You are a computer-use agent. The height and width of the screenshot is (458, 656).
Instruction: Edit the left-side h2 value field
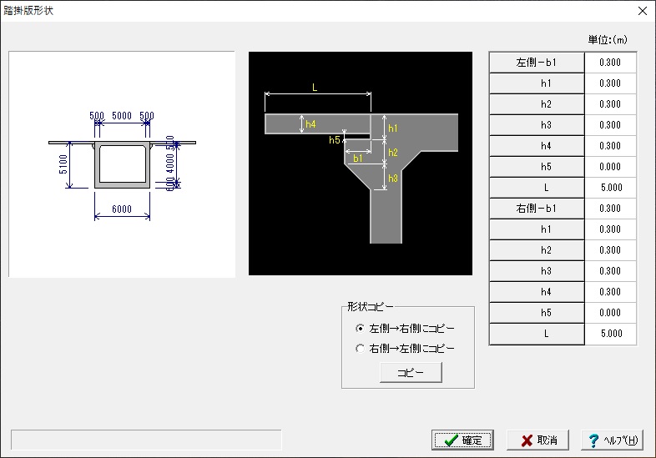[610, 104]
